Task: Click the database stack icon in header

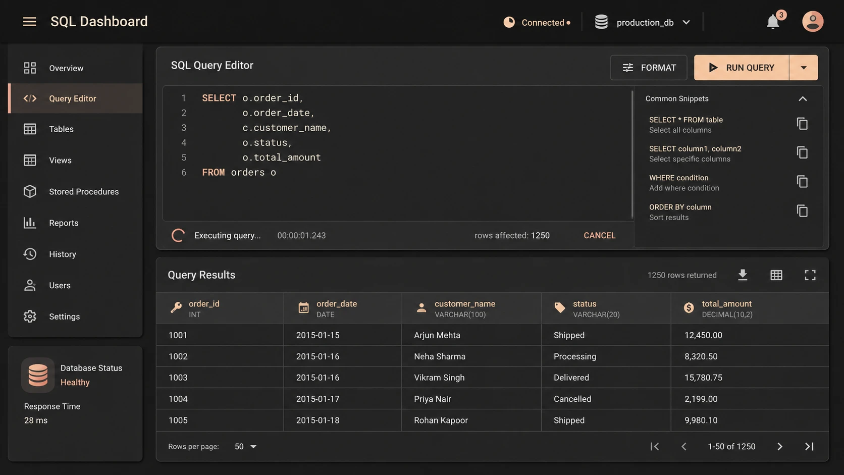Action: click(601, 22)
